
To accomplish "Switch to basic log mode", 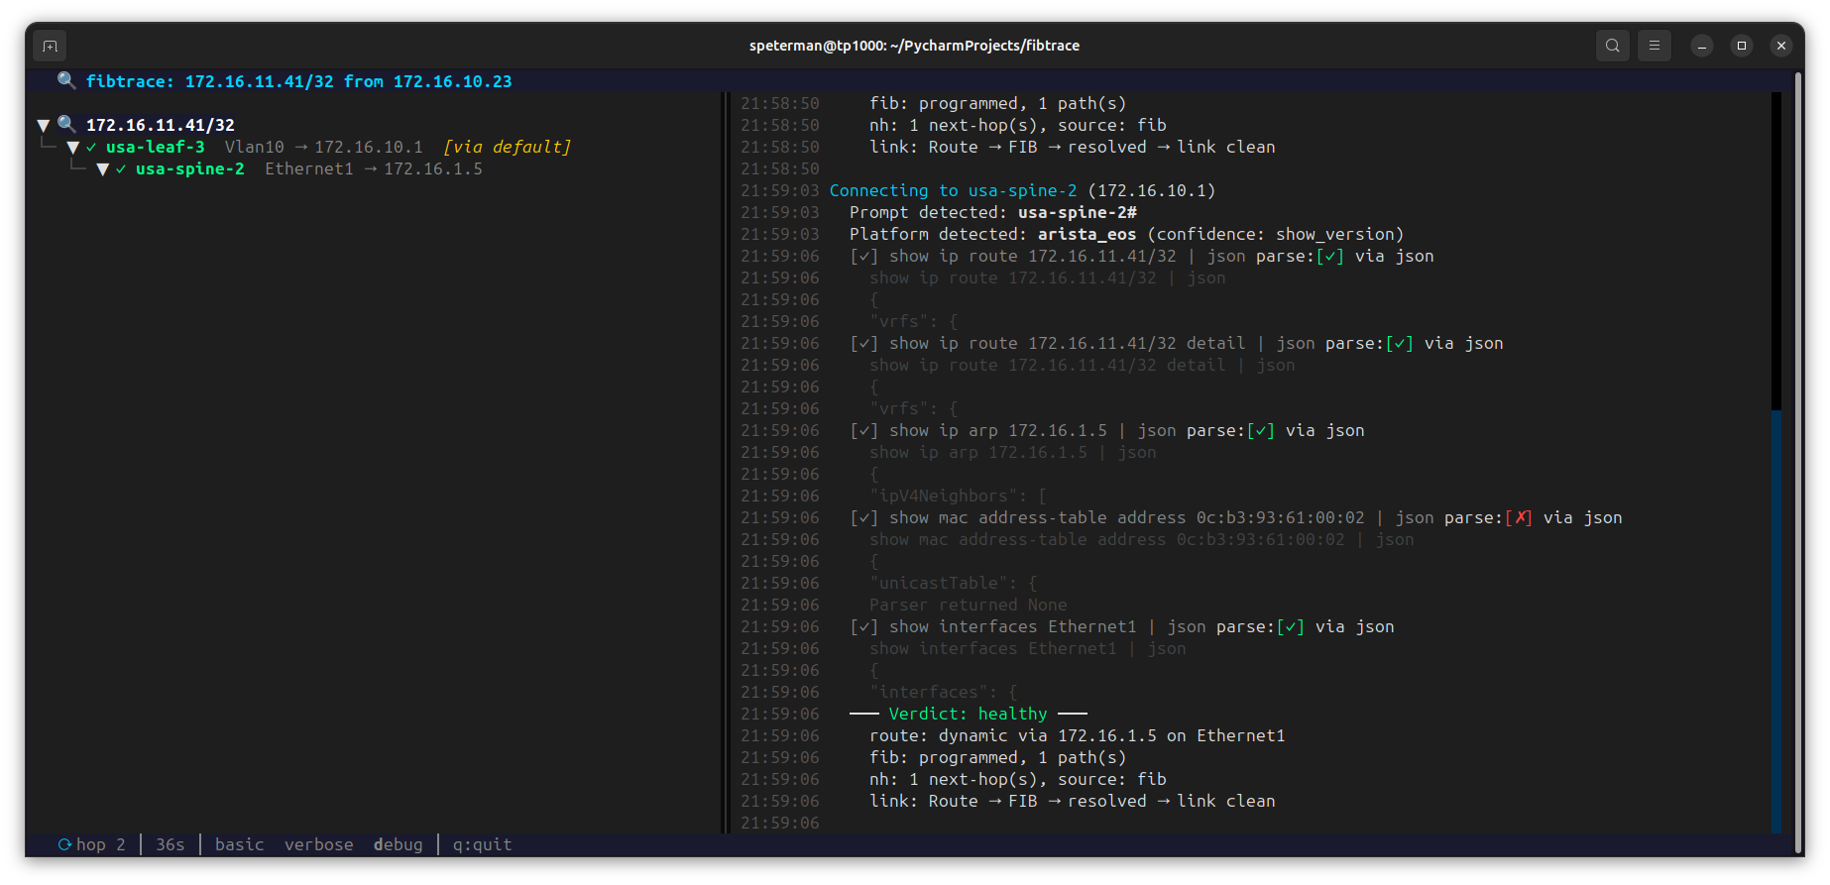I will [x=240, y=844].
